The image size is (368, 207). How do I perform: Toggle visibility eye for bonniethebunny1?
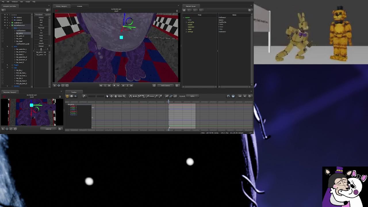click(x=5, y=25)
